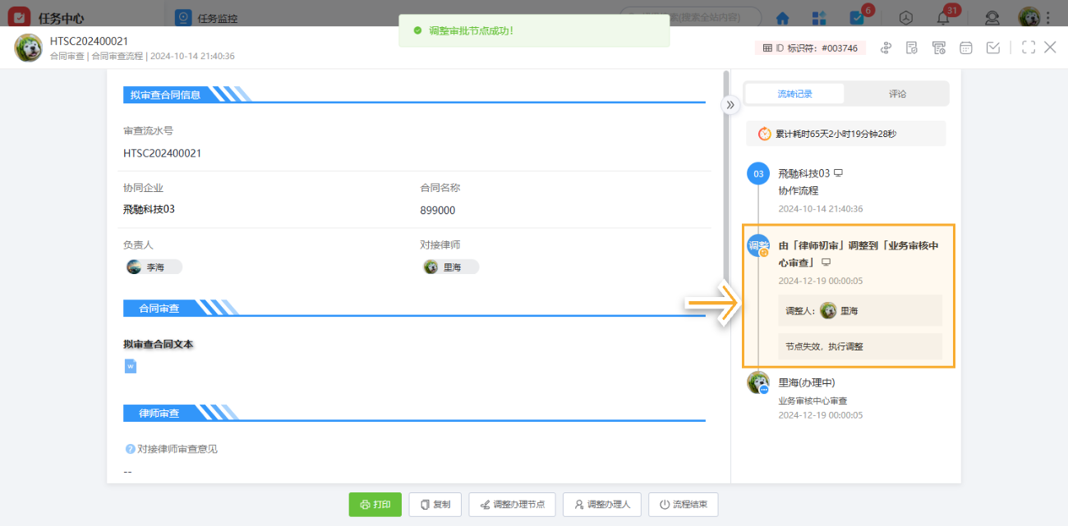Click the 复制 button
The height and width of the screenshot is (526, 1068).
tap(435, 505)
